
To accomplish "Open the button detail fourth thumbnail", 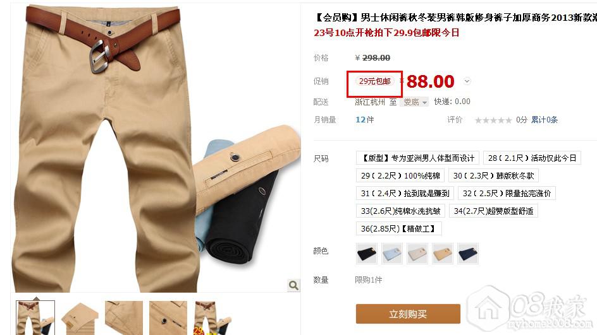I will 168,318.
